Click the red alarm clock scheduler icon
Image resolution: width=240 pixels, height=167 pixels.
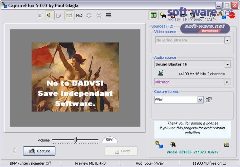click(x=173, y=16)
